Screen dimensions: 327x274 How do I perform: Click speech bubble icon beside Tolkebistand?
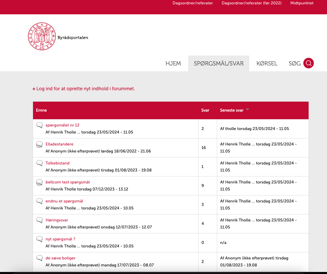[39, 163]
